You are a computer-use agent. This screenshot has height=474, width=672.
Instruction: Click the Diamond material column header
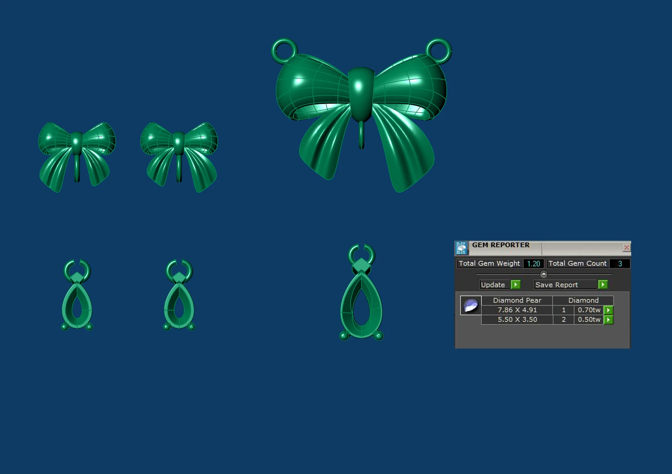583,300
